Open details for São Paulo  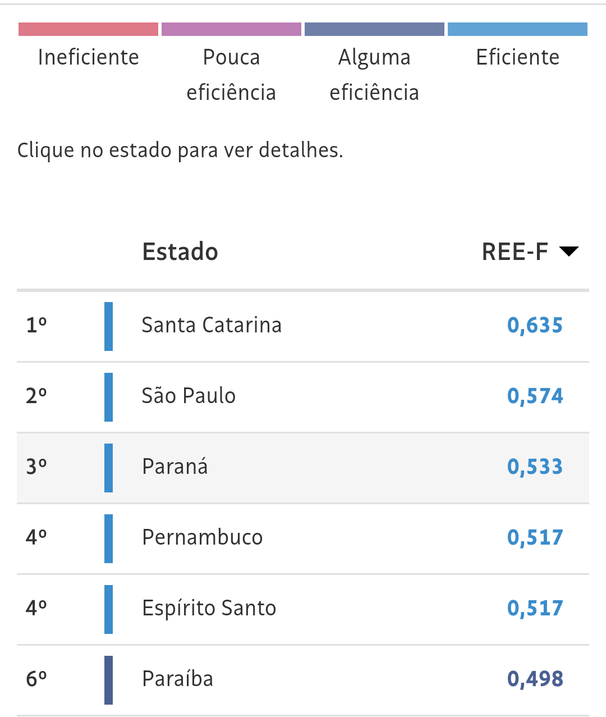188,396
